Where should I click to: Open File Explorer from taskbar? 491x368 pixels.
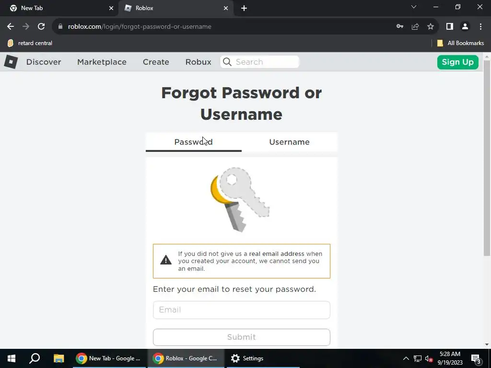click(x=58, y=358)
